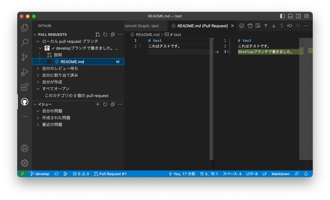Go to previous change arrow

tap(266, 26)
